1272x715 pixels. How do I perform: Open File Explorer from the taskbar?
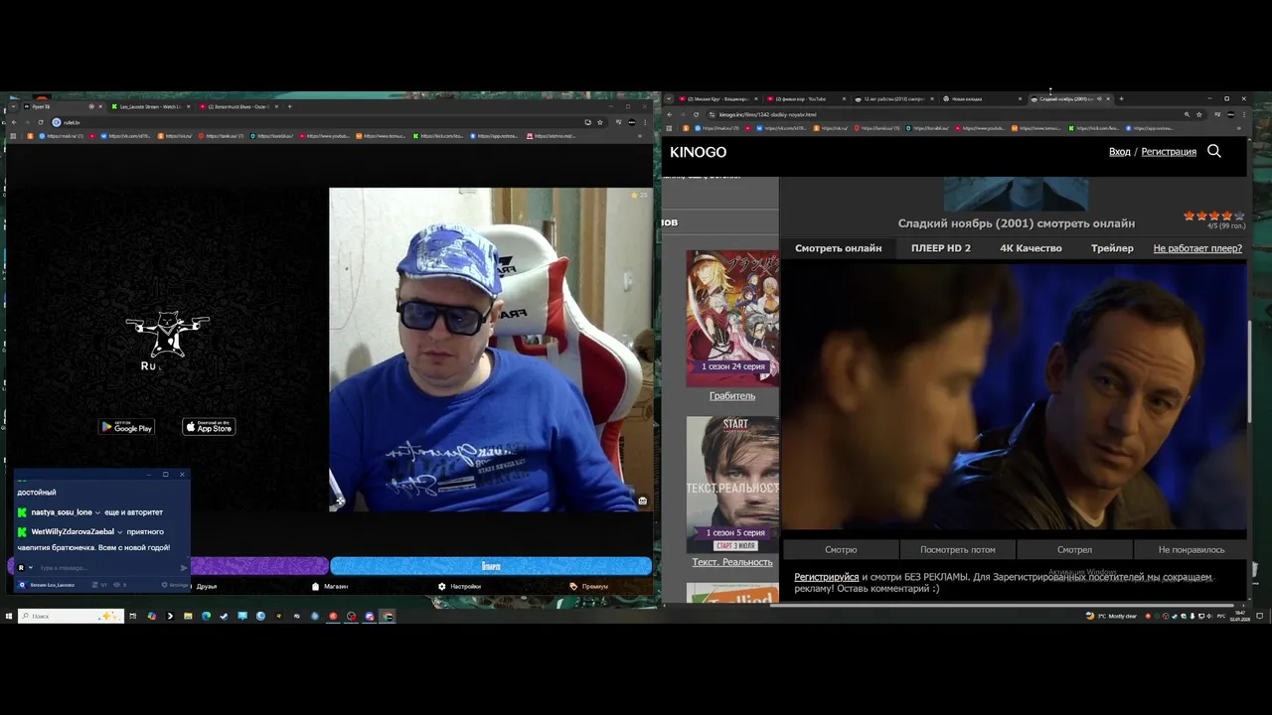[x=188, y=616]
